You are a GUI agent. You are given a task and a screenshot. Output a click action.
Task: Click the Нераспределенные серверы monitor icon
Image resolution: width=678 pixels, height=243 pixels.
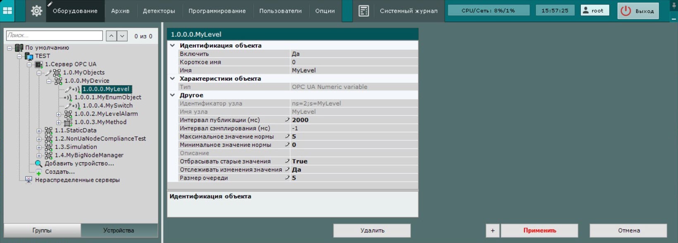tap(29, 180)
